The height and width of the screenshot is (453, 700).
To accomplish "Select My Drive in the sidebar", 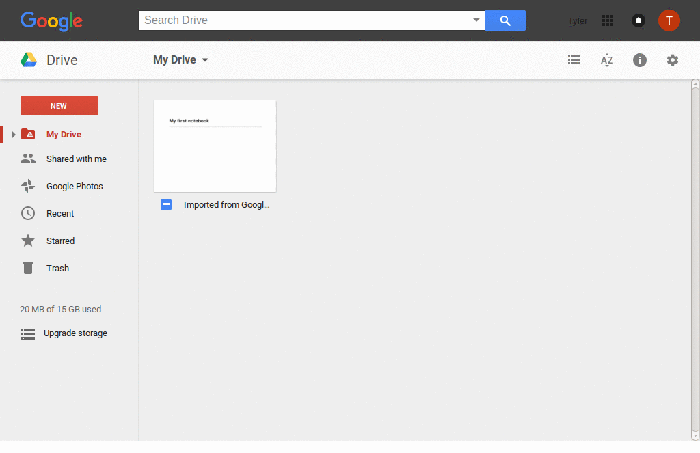I will [x=64, y=135].
